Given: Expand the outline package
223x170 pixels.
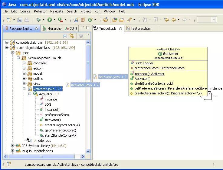Looking at the screenshot, I should pyautogui.click(x=24, y=78).
